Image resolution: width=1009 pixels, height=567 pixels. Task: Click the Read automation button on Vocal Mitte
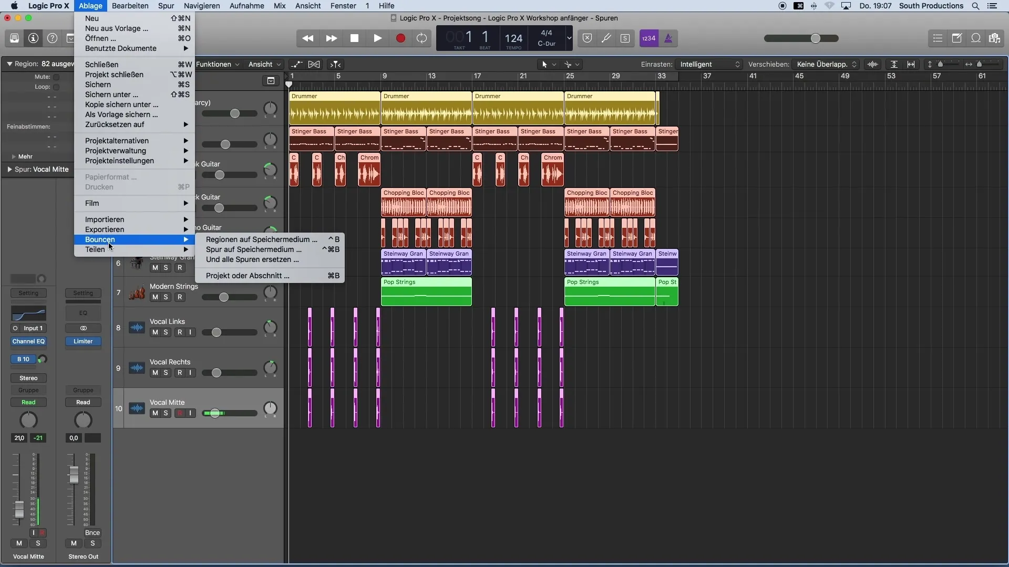tap(28, 403)
